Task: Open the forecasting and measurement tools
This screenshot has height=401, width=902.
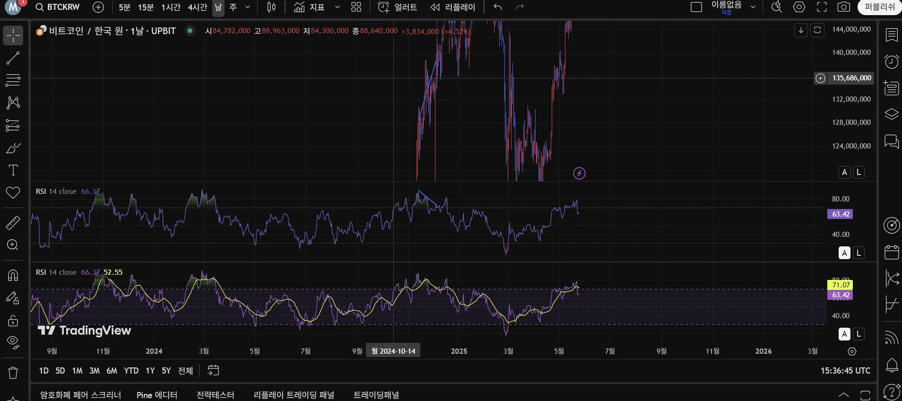Action: click(x=13, y=125)
